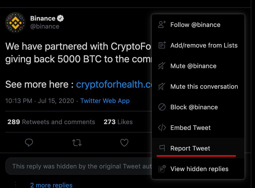Click the Twitter Web App source link

pyautogui.click(x=105, y=101)
